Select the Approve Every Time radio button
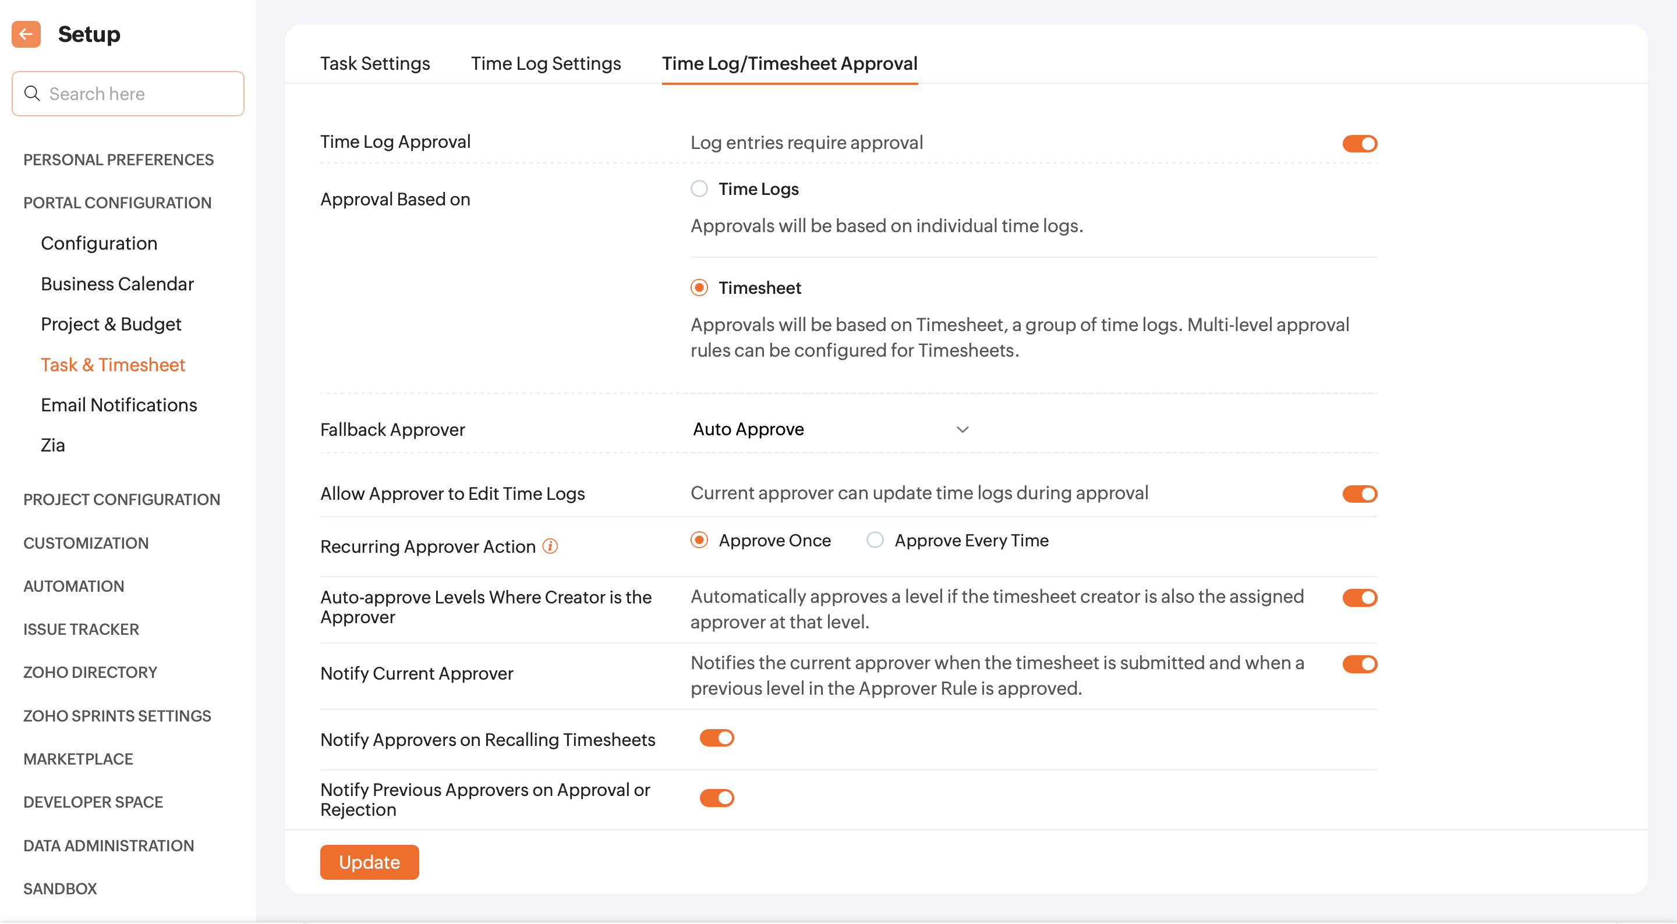 pos(875,540)
